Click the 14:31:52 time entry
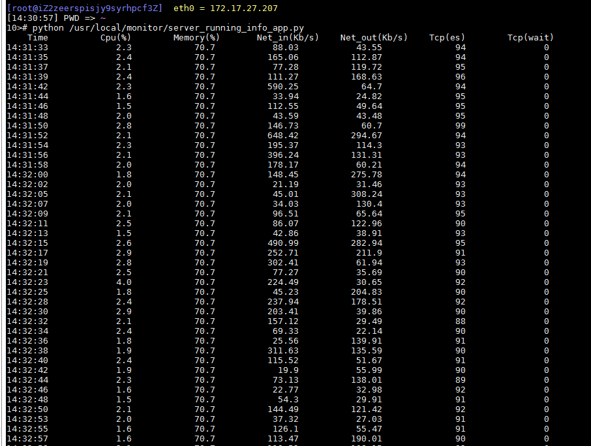 [x=27, y=136]
